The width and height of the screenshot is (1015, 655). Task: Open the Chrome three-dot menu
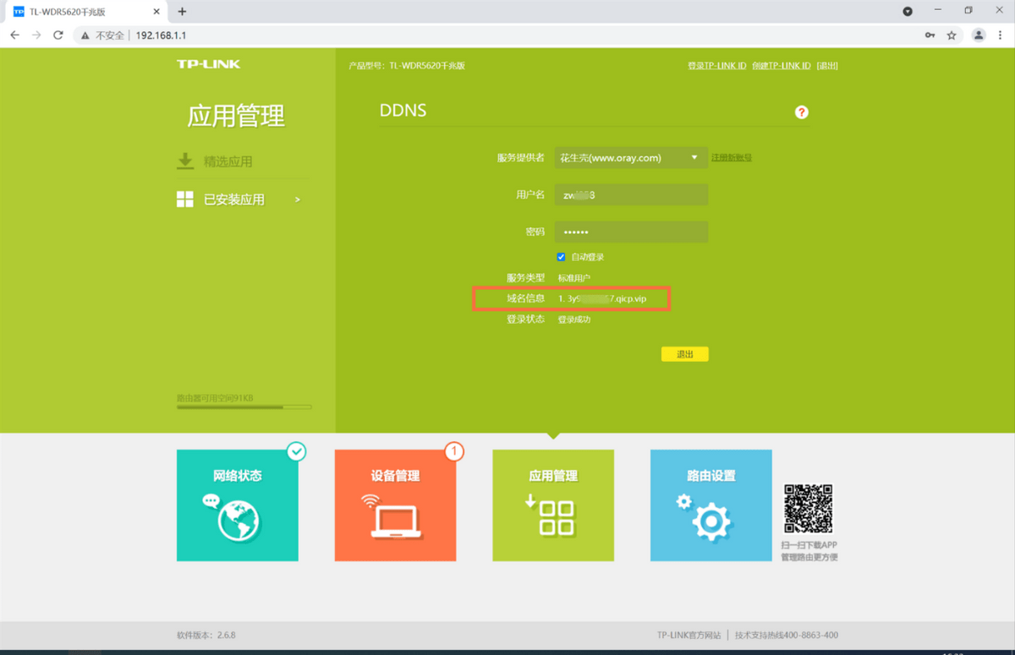pos(1001,35)
